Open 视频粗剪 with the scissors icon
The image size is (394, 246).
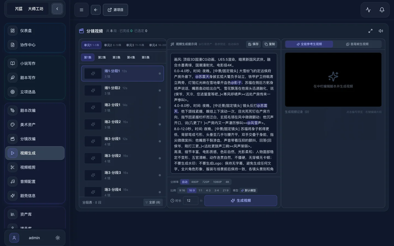(x=35, y=167)
